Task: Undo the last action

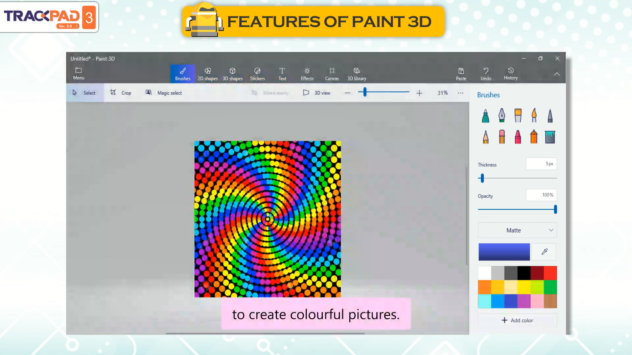Action: 486,73
